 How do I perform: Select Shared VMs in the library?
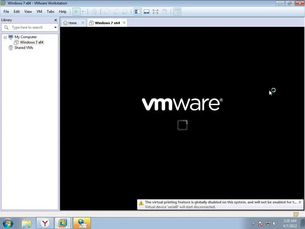pyautogui.click(x=24, y=48)
